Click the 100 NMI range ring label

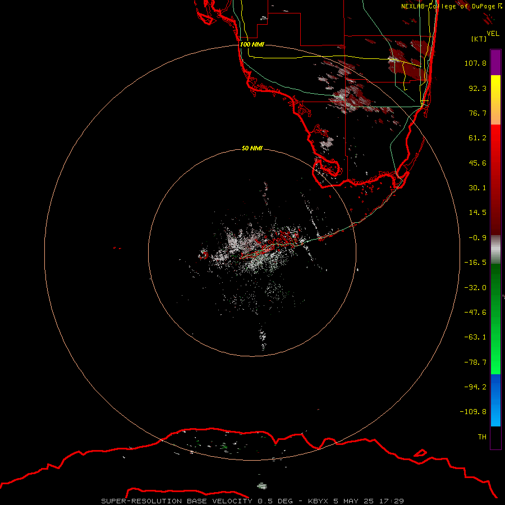click(252, 44)
